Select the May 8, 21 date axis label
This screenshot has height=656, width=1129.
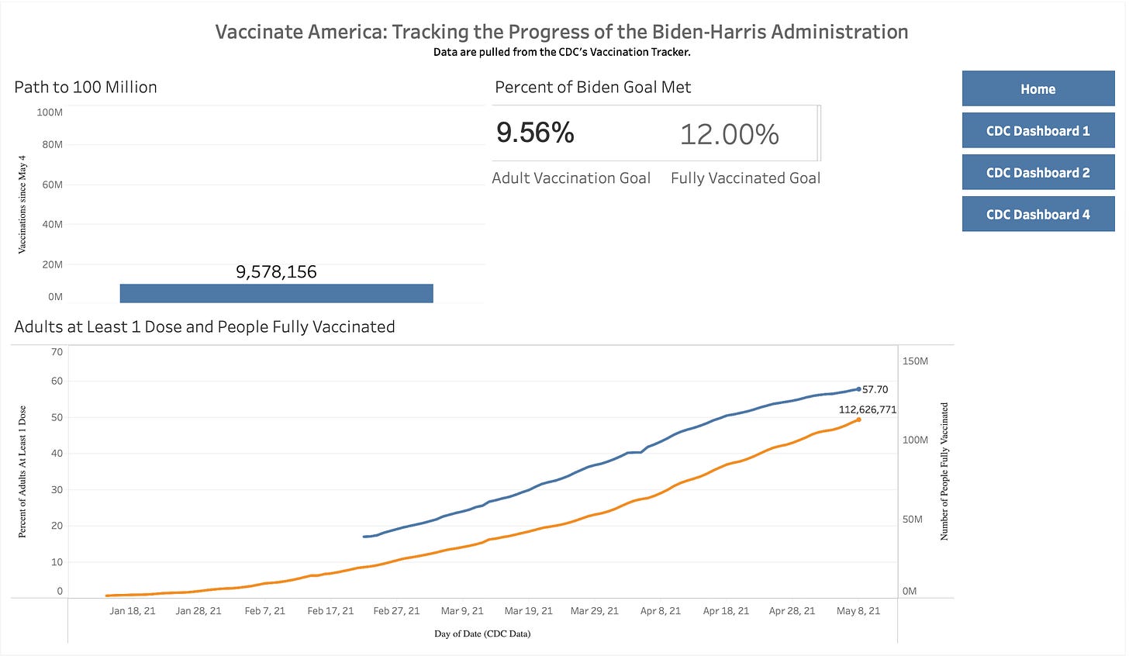pos(858,611)
